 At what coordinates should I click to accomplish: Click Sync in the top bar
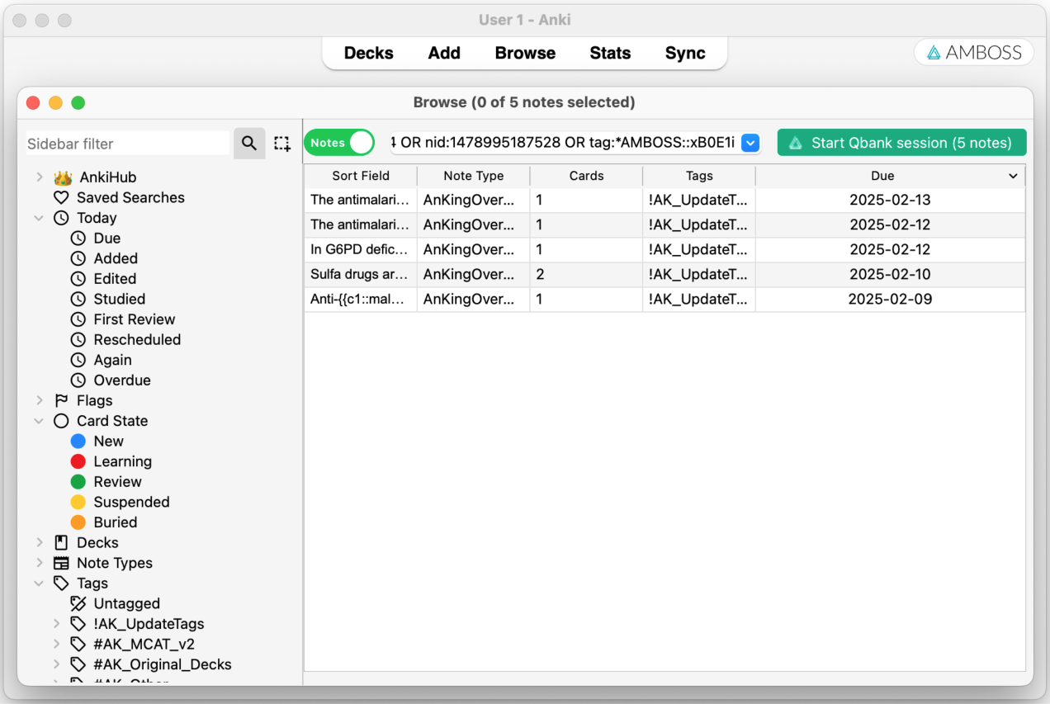click(x=685, y=53)
